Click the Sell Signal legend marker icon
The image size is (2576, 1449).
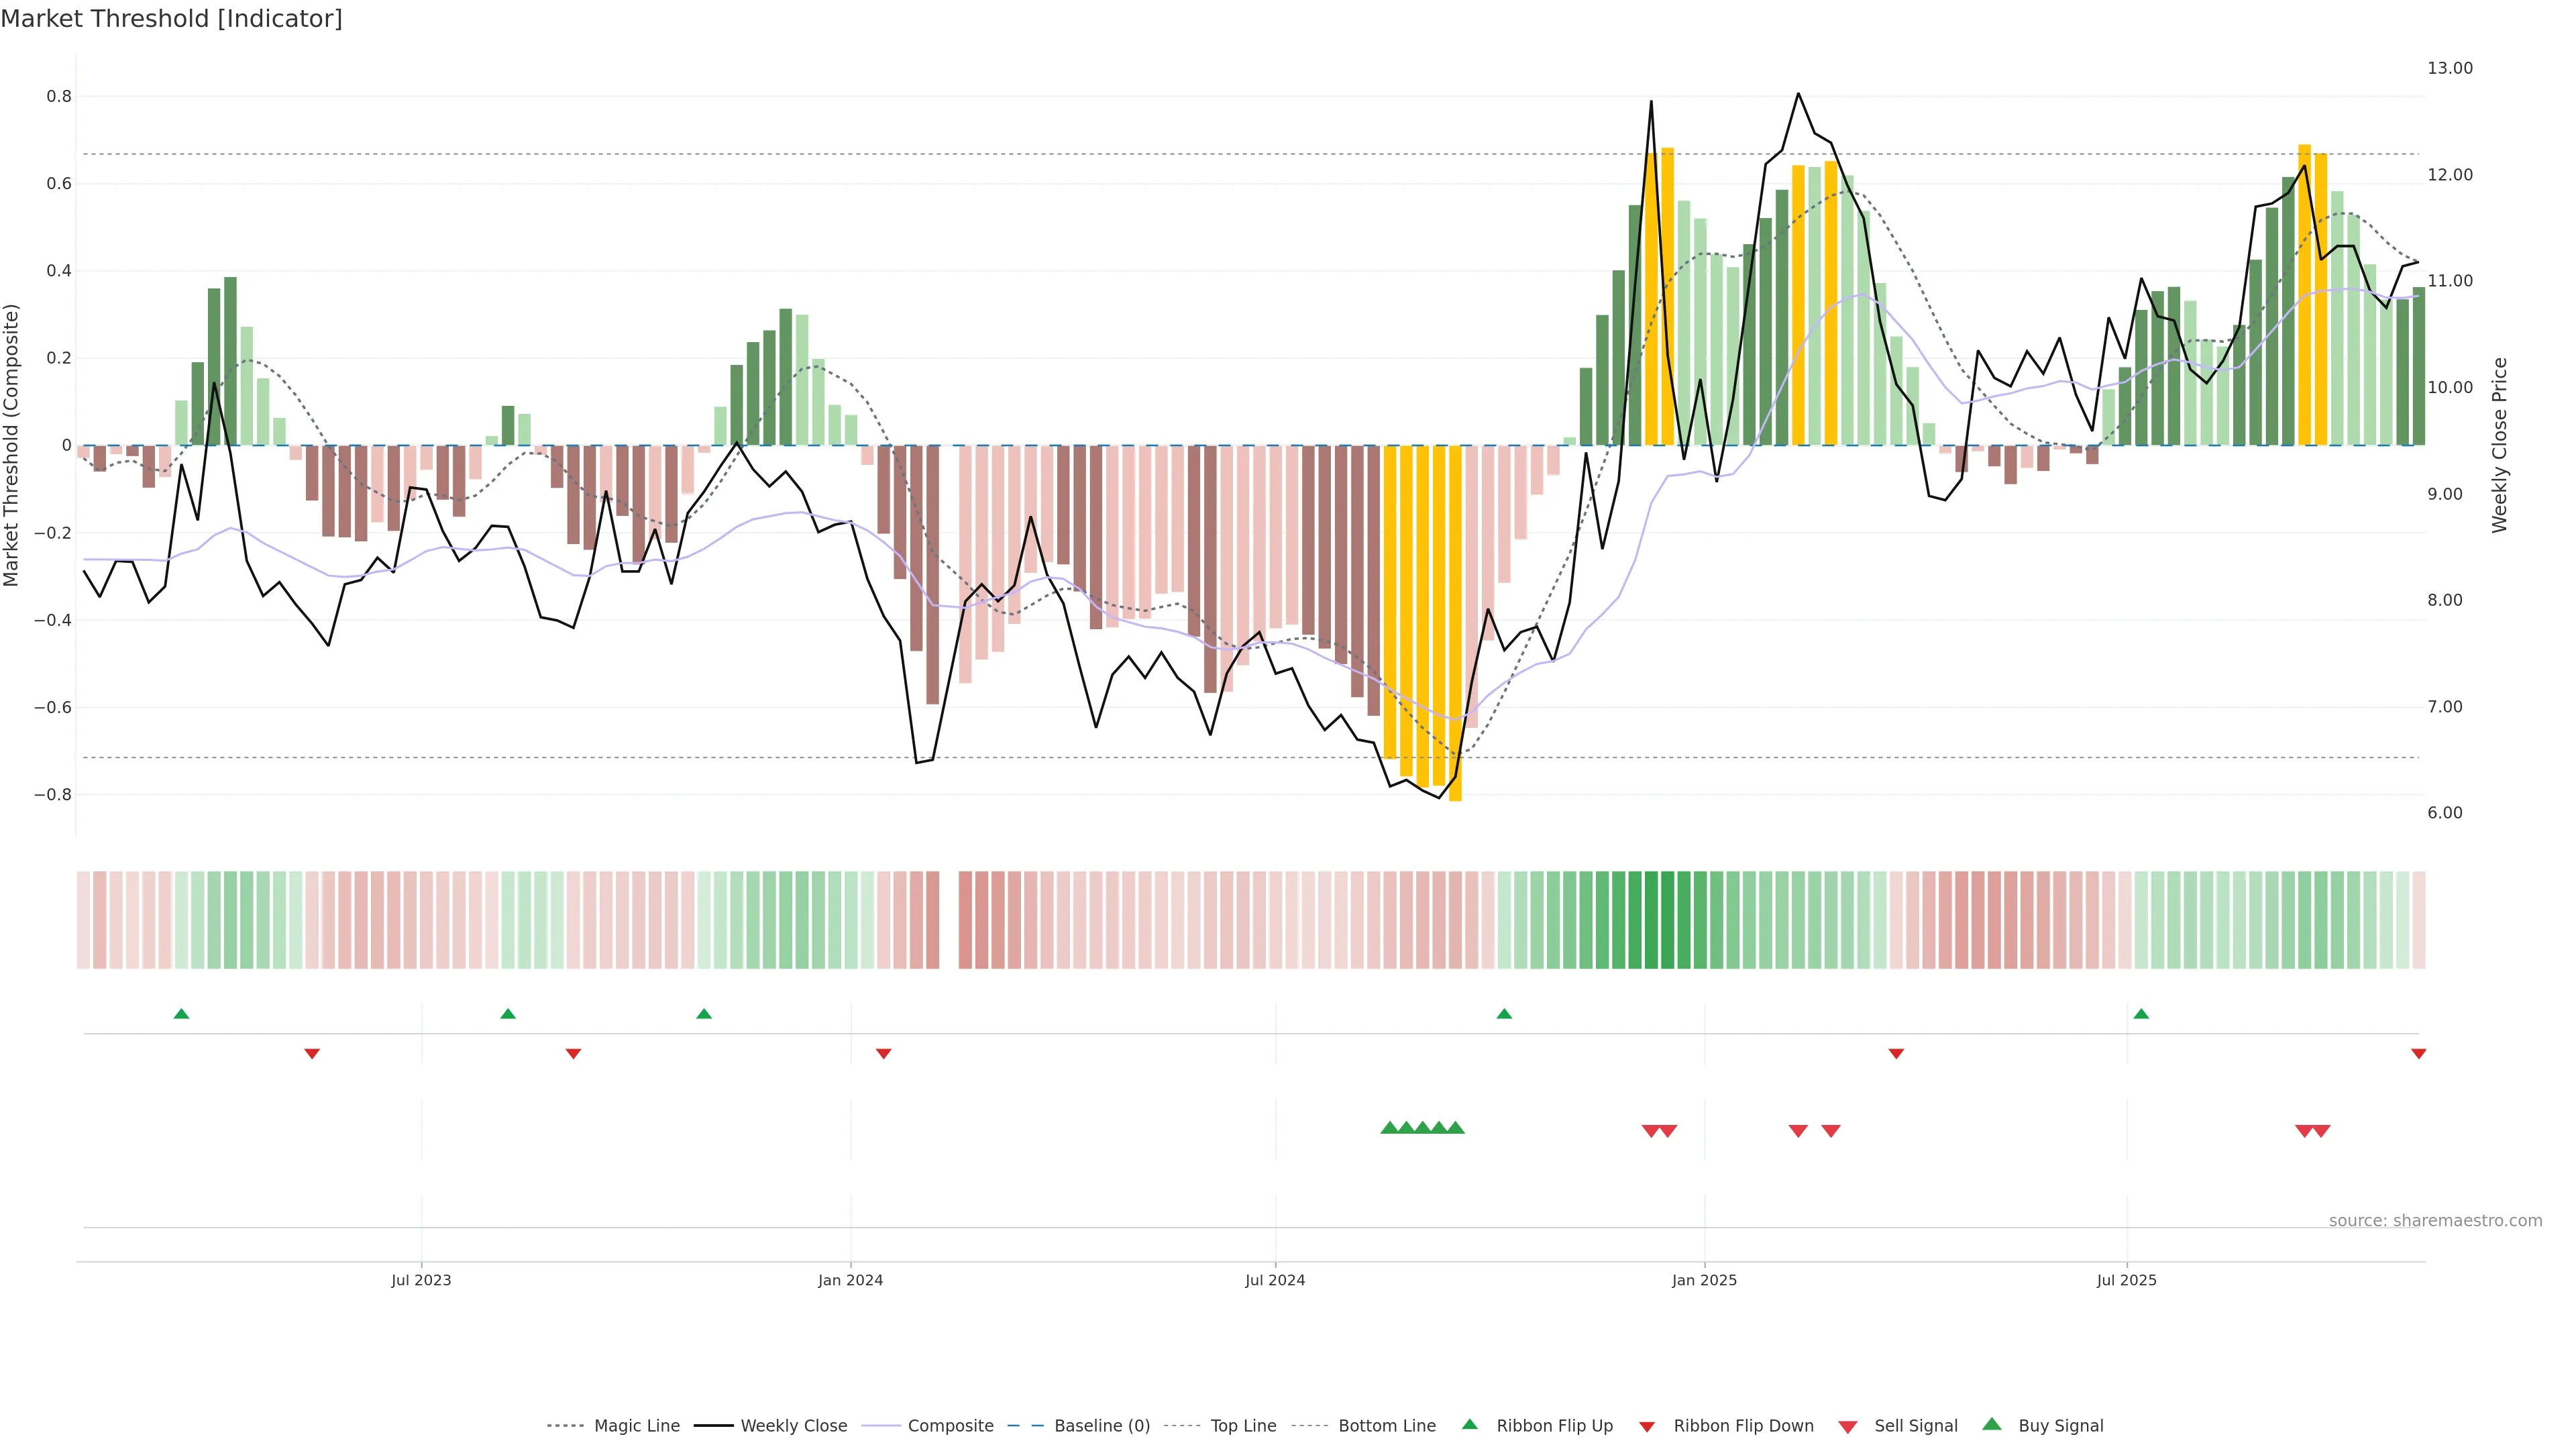(x=1848, y=1427)
